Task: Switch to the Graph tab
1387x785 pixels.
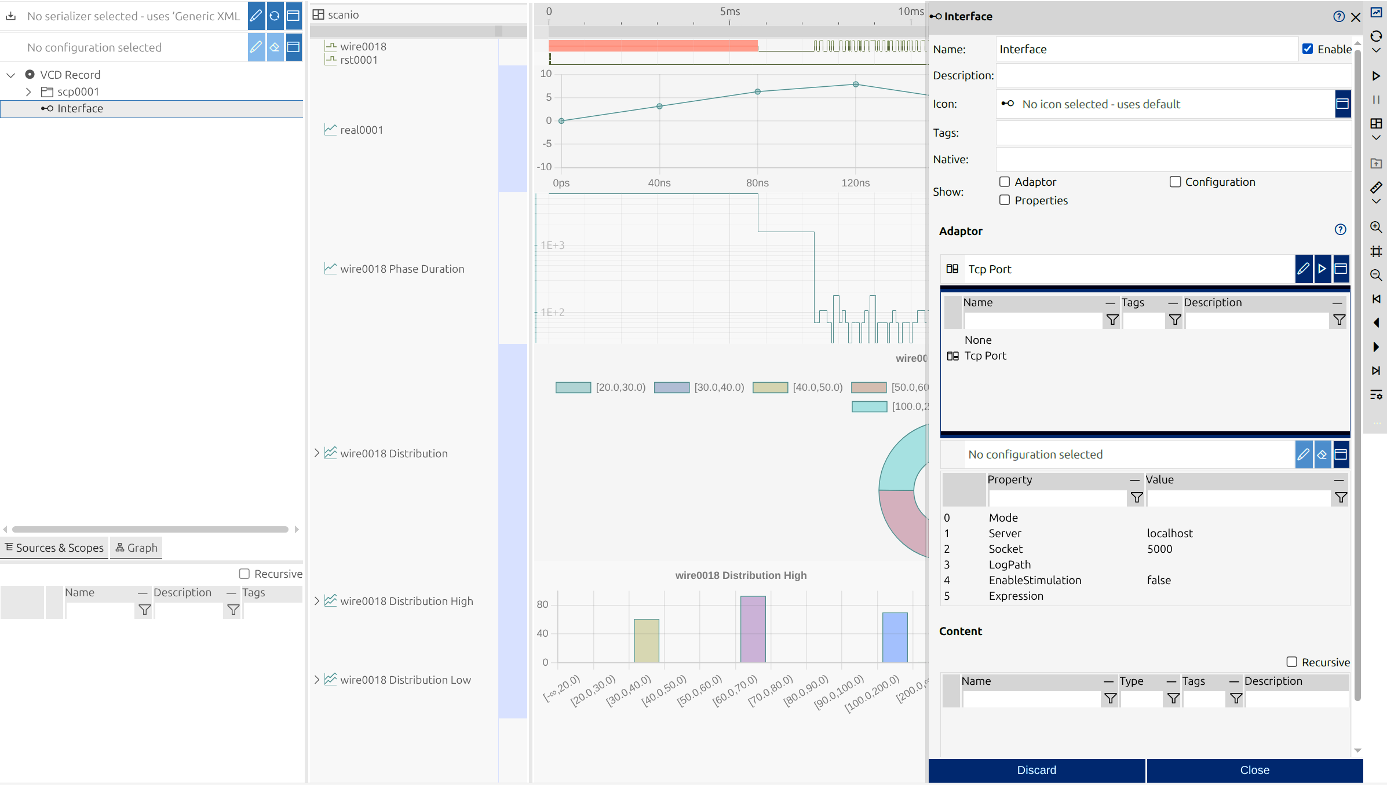Action: 136,548
